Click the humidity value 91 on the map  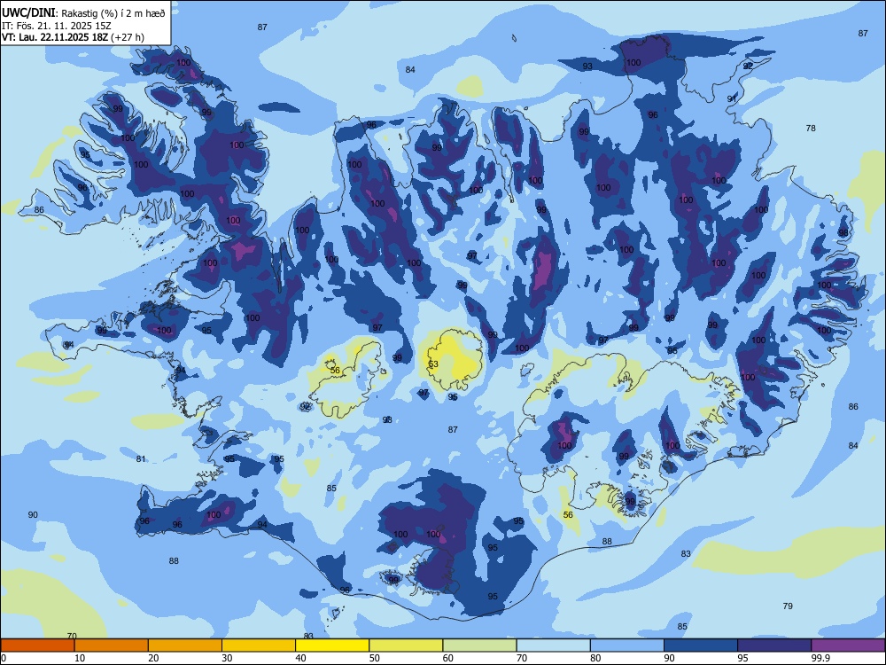(x=732, y=98)
